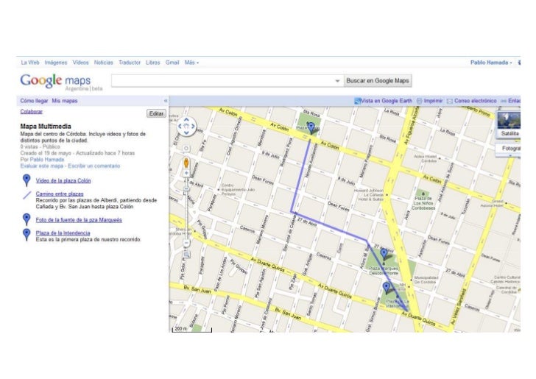Open the Camino entre plazas link
Viewport: 536px width, 379px height.
click(x=60, y=194)
